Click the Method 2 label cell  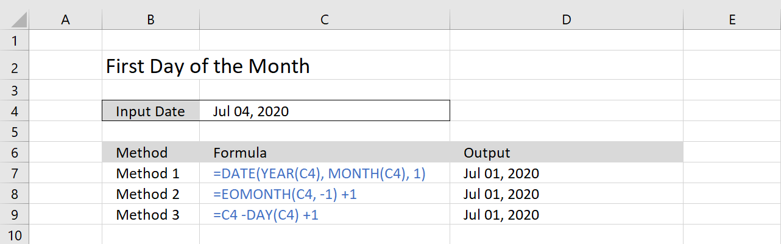(x=150, y=194)
